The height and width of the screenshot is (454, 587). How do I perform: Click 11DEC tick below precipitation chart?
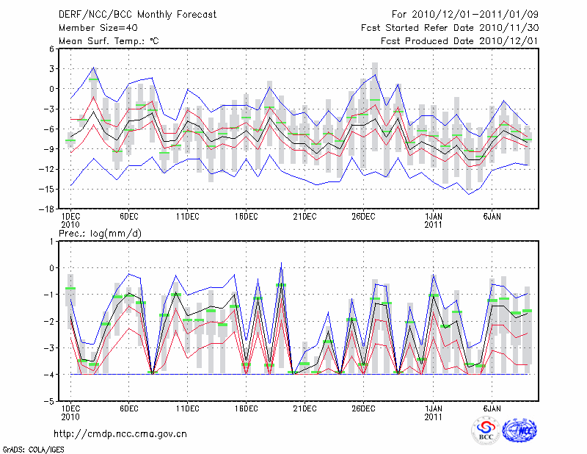pyautogui.click(x=187, y=408)
